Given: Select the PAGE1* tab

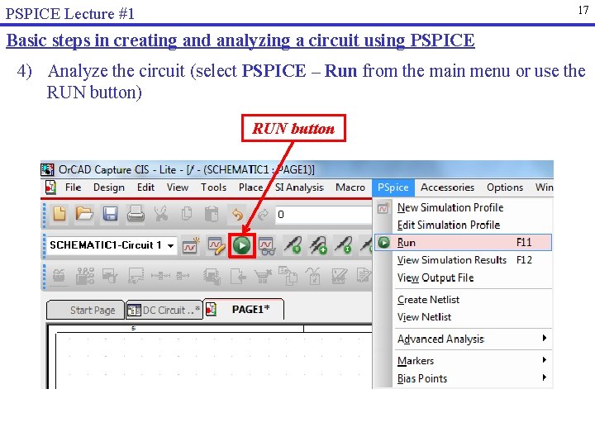Looking at the screenshot, I should coord(244,310).
